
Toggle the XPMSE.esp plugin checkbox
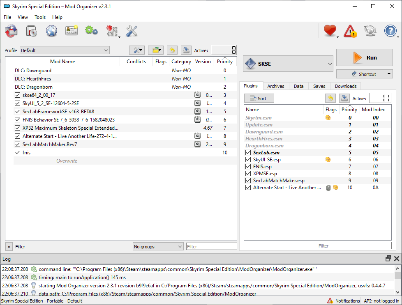pos(248,173)
